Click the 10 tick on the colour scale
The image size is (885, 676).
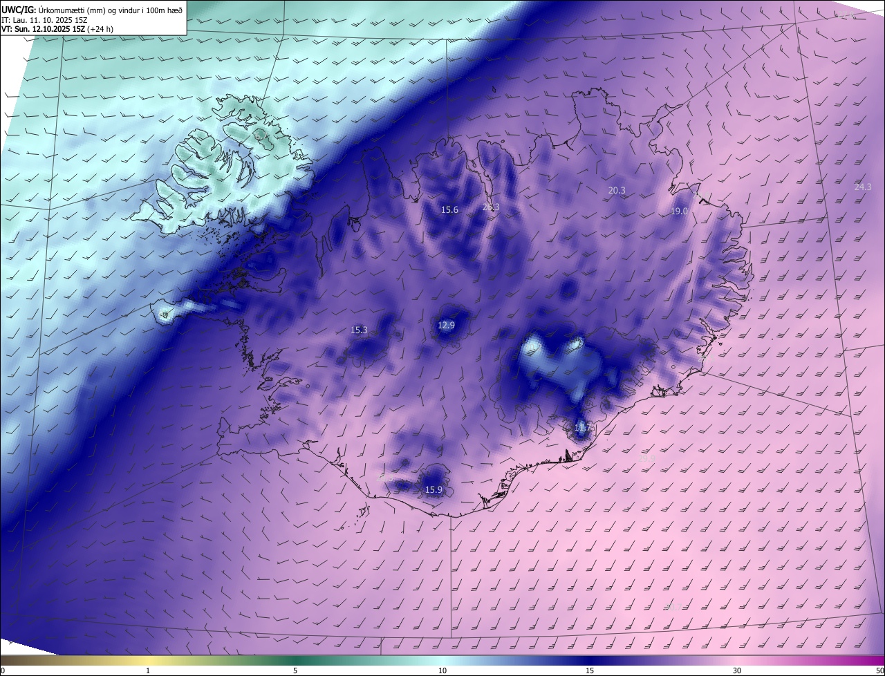[442, 670]
